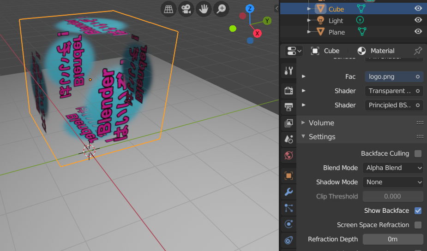Image resolution: width=427 pixels, height=251 pixels.
Task: Hide the Light in viewport
Action: pos(418,20)
